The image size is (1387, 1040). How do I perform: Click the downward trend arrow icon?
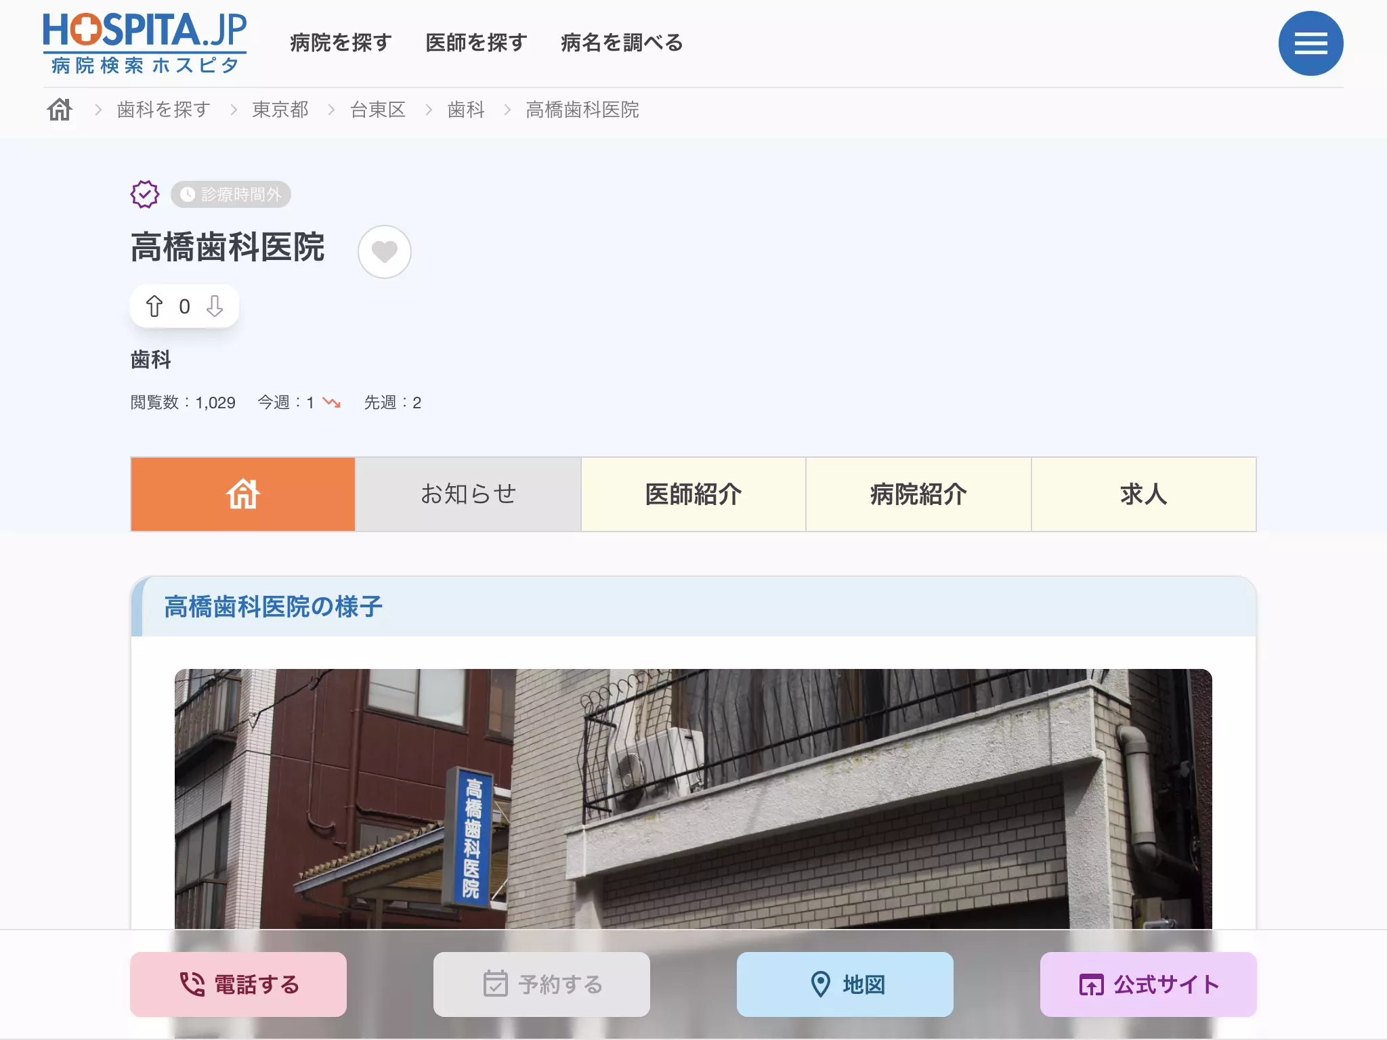click(332, 403)
